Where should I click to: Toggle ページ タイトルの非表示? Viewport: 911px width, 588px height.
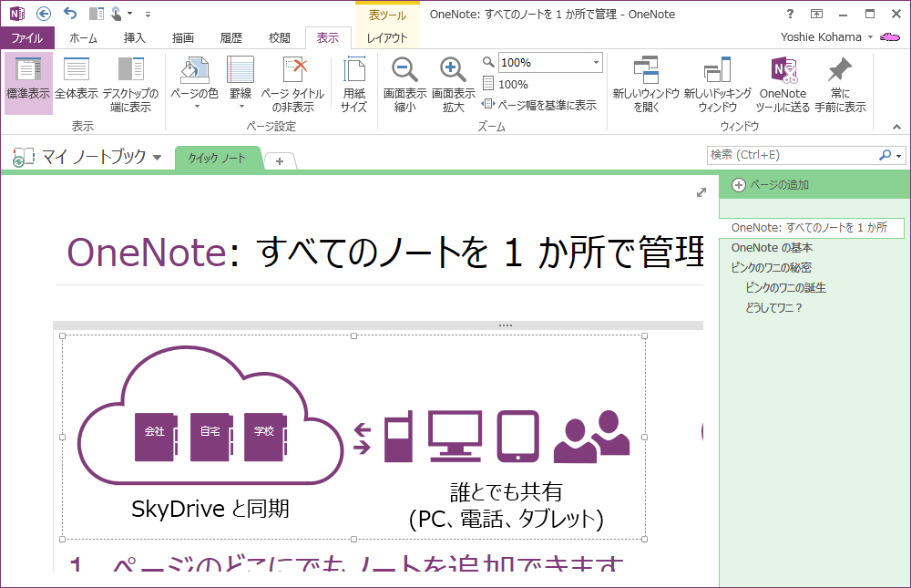point(292,83)
